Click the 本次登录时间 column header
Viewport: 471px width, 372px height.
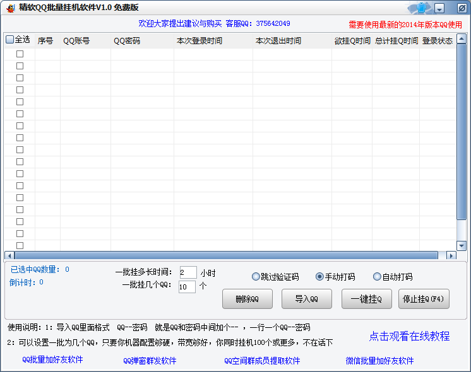click(213, 41)
